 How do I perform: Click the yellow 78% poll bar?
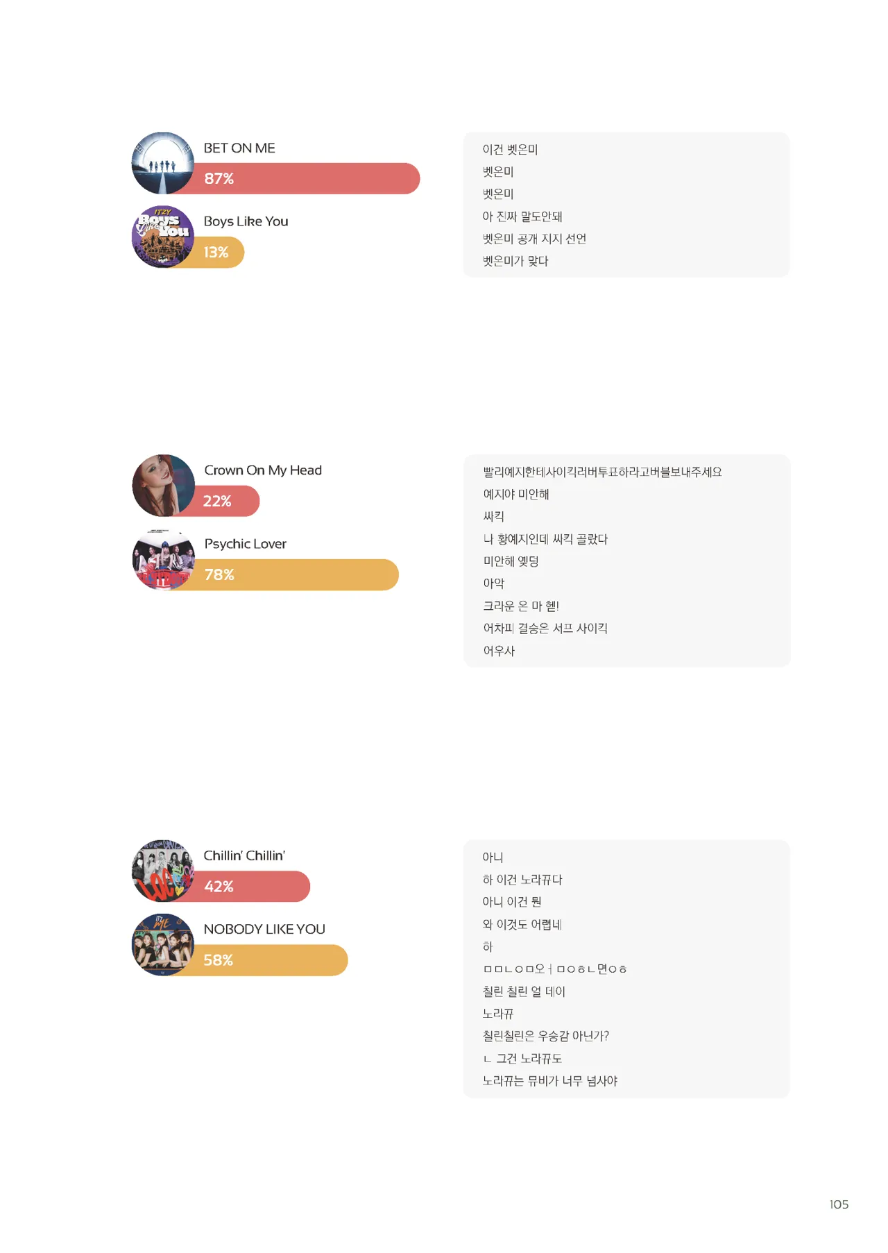pyautogui.click(x=298, y=574)
